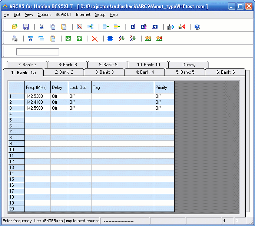
Task: Click the second-row clipboard paste icon
Action: point(53,39)
